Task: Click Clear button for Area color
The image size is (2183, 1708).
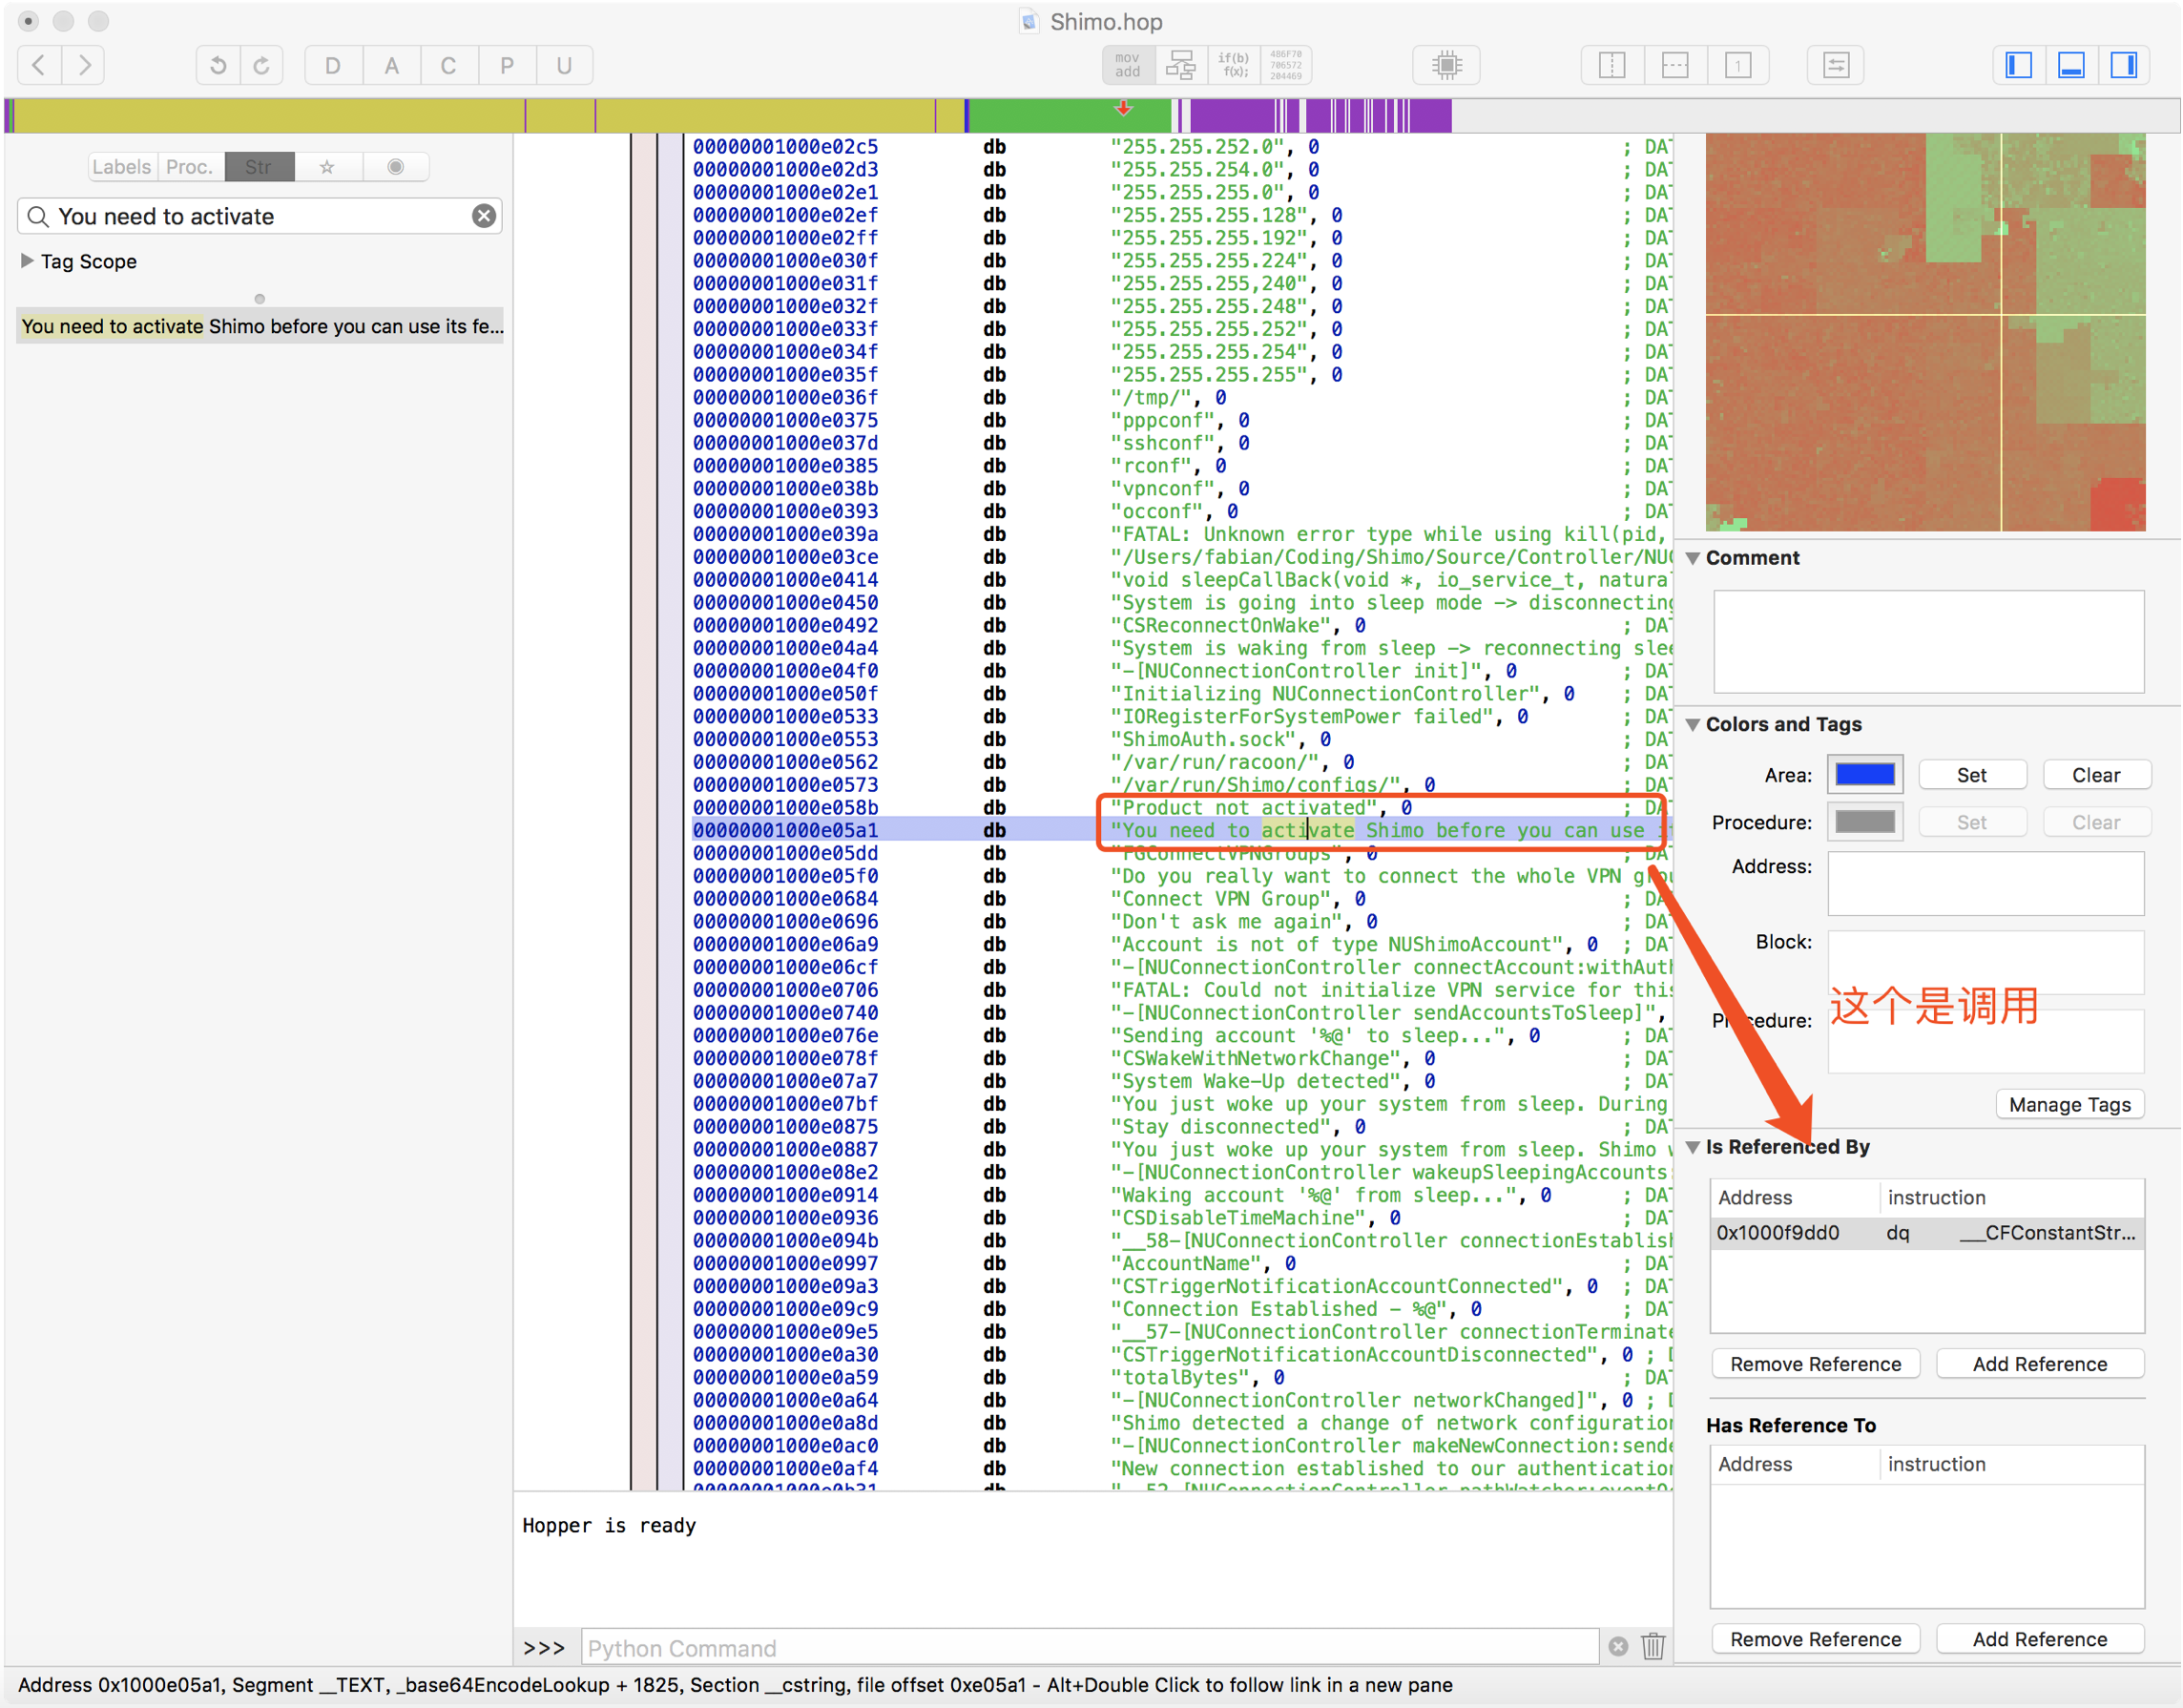Action: [2096, 775]
